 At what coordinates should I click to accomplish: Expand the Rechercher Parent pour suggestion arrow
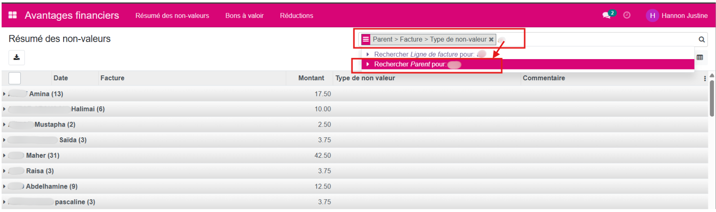[368, 64]
